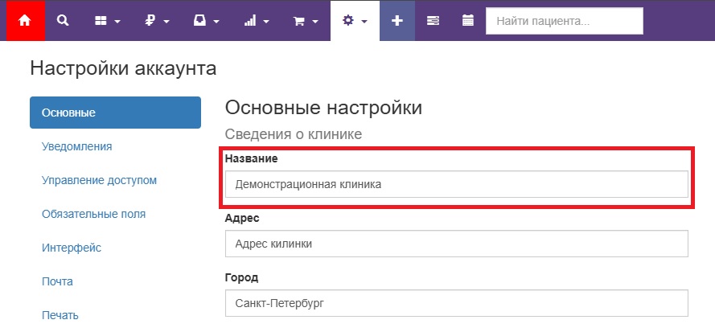Click the magnifier search icon in navbar

click(63, 21)
